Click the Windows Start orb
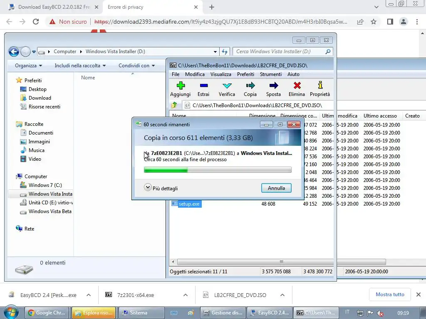This screenshot has height=319, width=426. click(11, 312)
